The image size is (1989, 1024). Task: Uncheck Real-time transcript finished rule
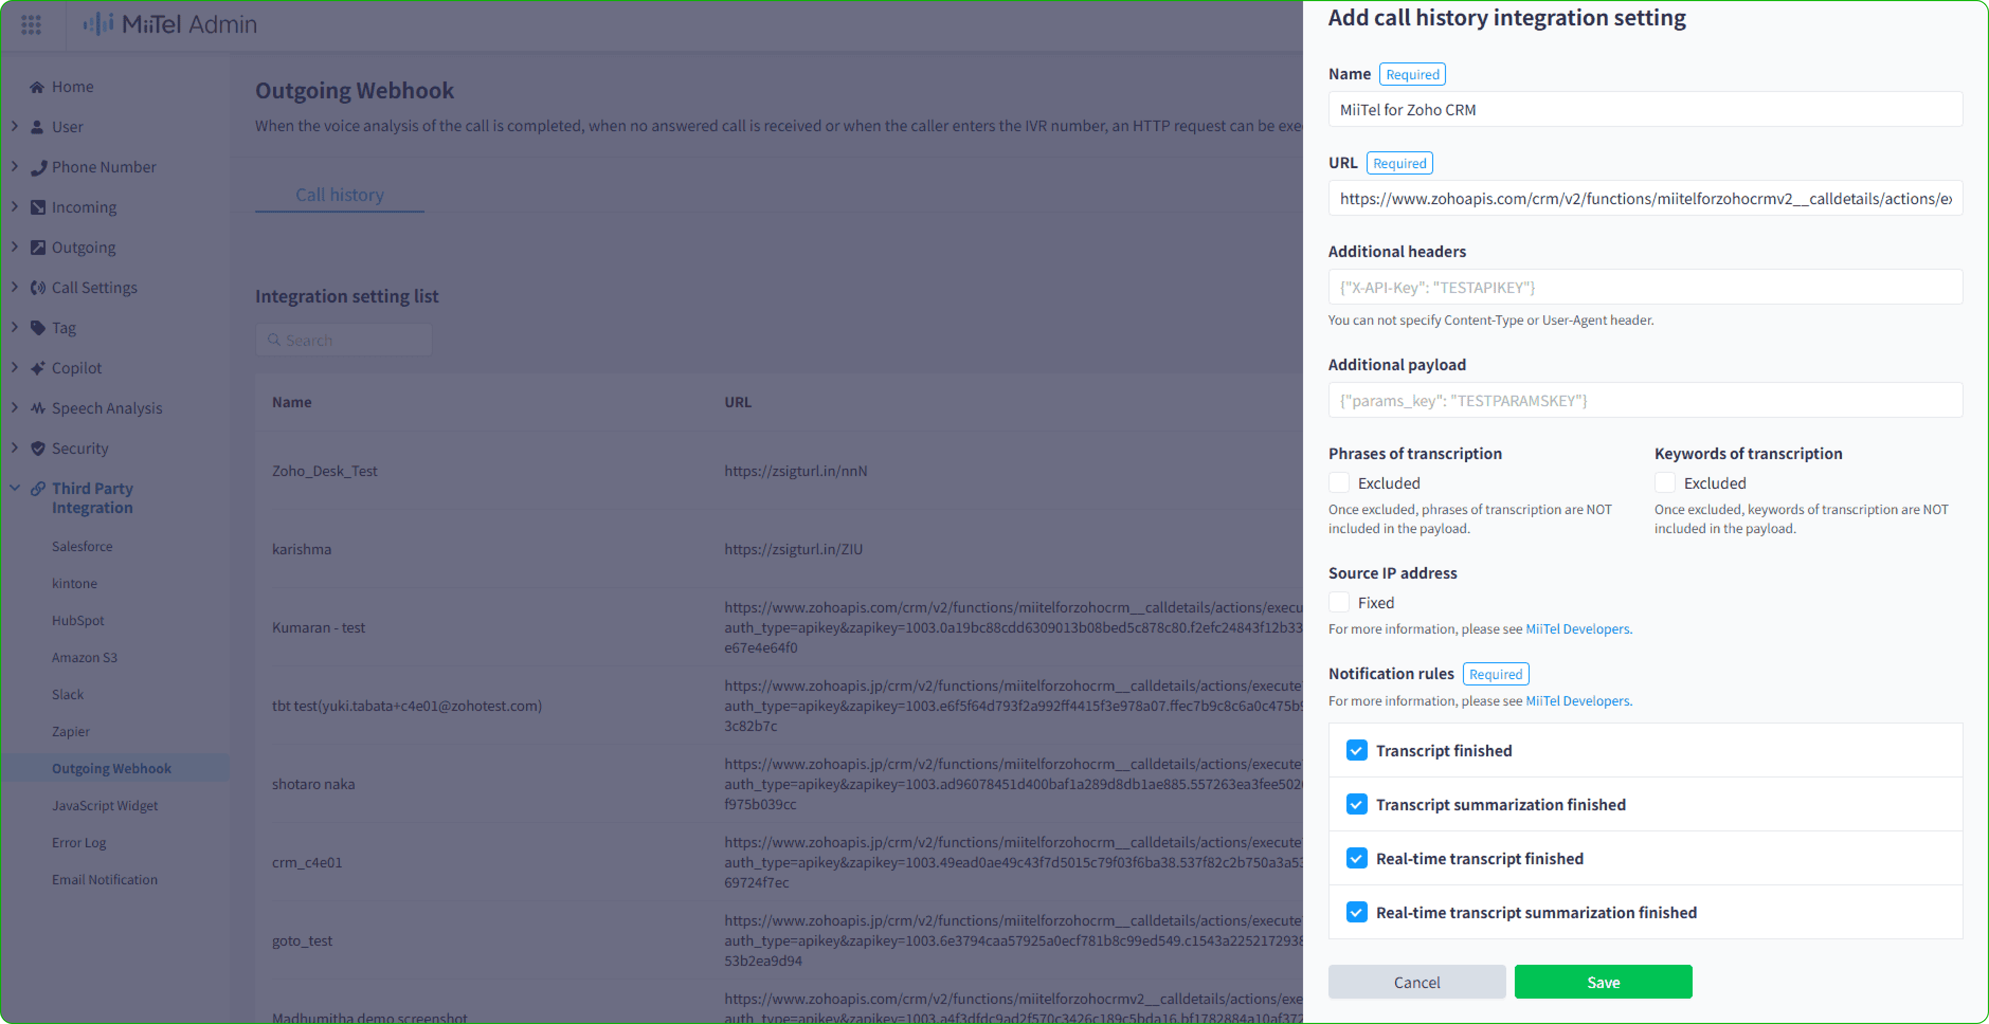(1356, 858)
